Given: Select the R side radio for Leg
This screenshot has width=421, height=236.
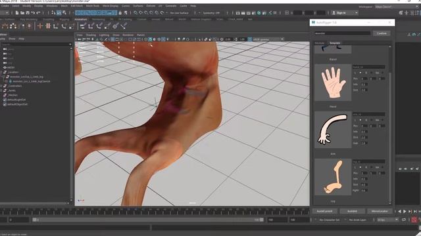Looking at the screenshot, I should (372, 168).
